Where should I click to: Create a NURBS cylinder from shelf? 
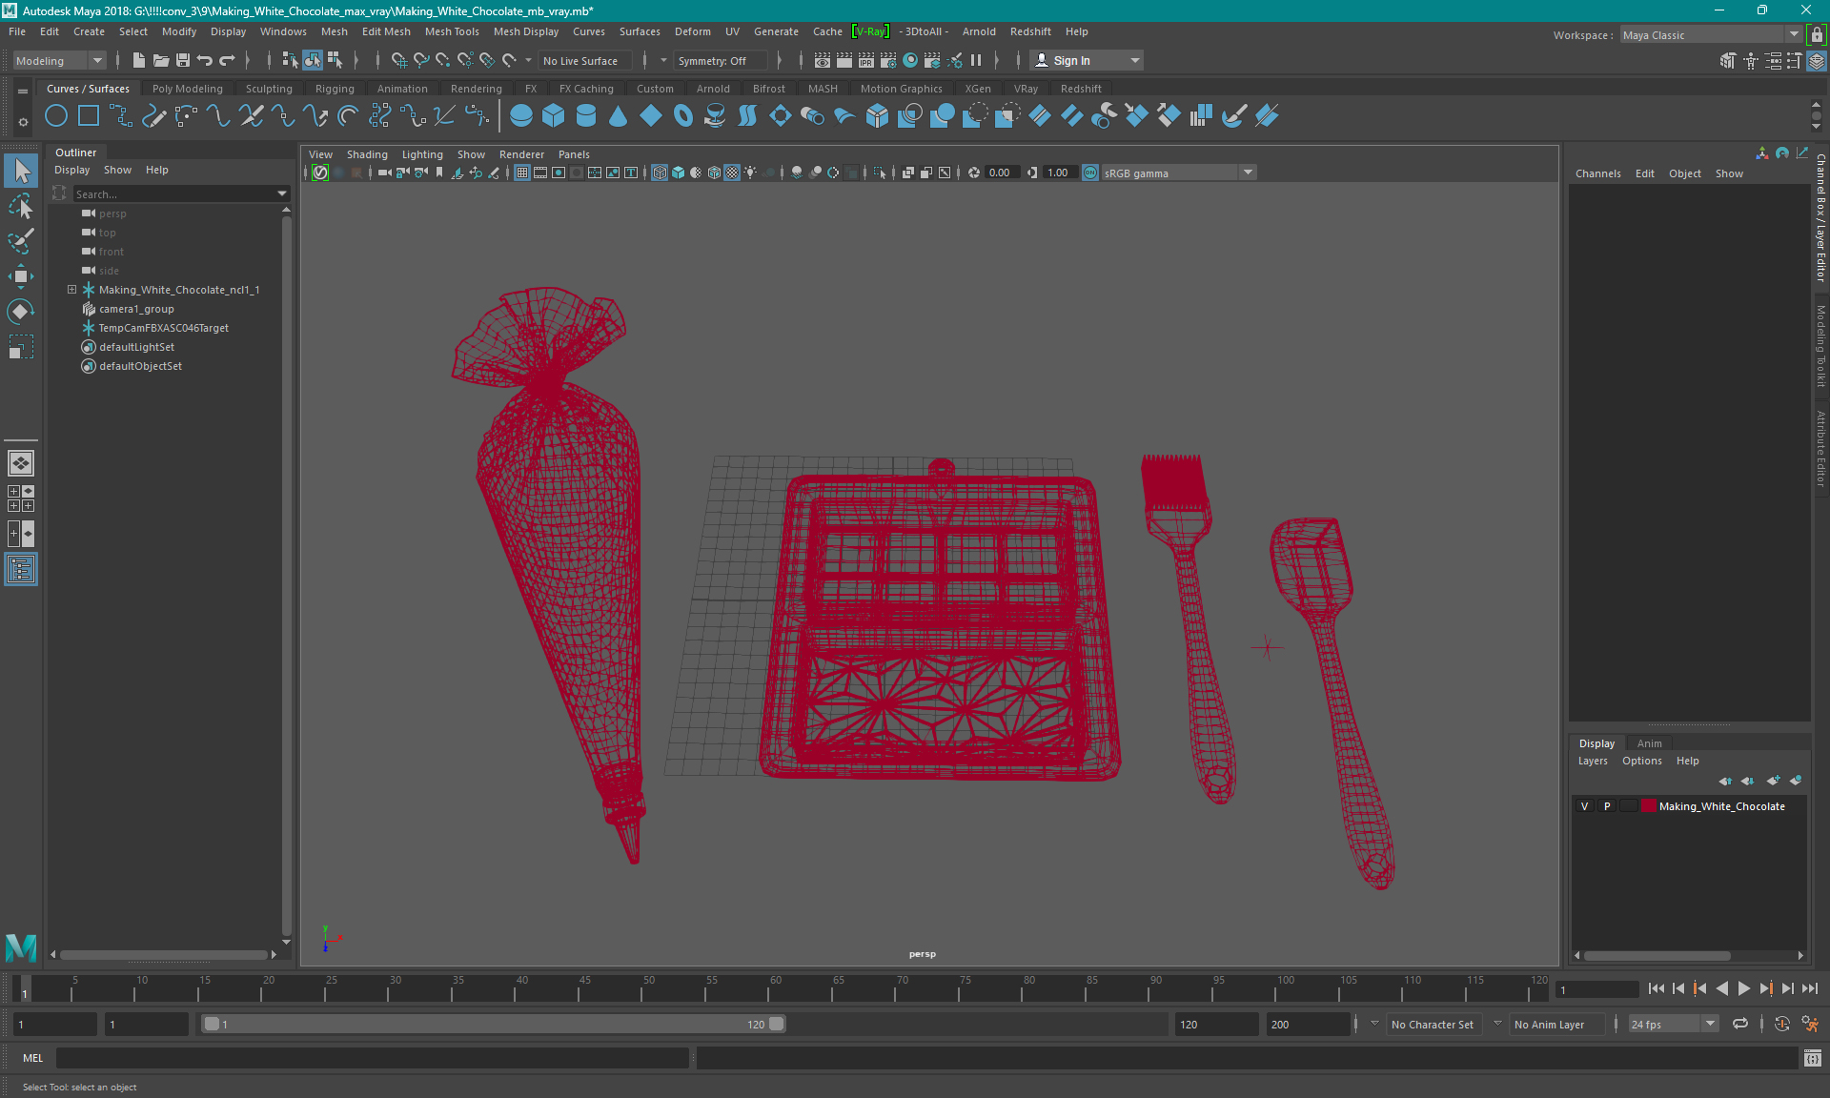(586, 116)
